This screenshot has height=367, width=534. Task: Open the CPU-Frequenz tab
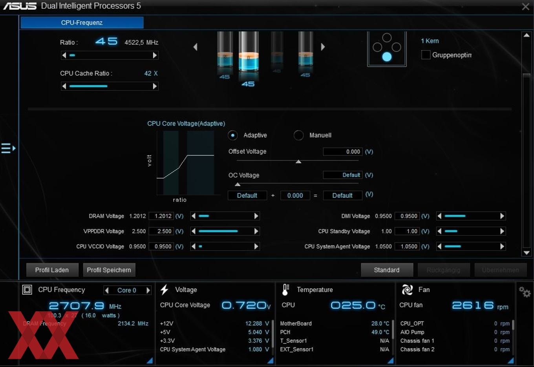[x=82, y=23]
